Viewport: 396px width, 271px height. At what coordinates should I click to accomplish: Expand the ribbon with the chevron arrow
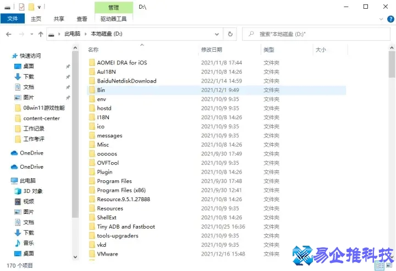click(381, 19)
